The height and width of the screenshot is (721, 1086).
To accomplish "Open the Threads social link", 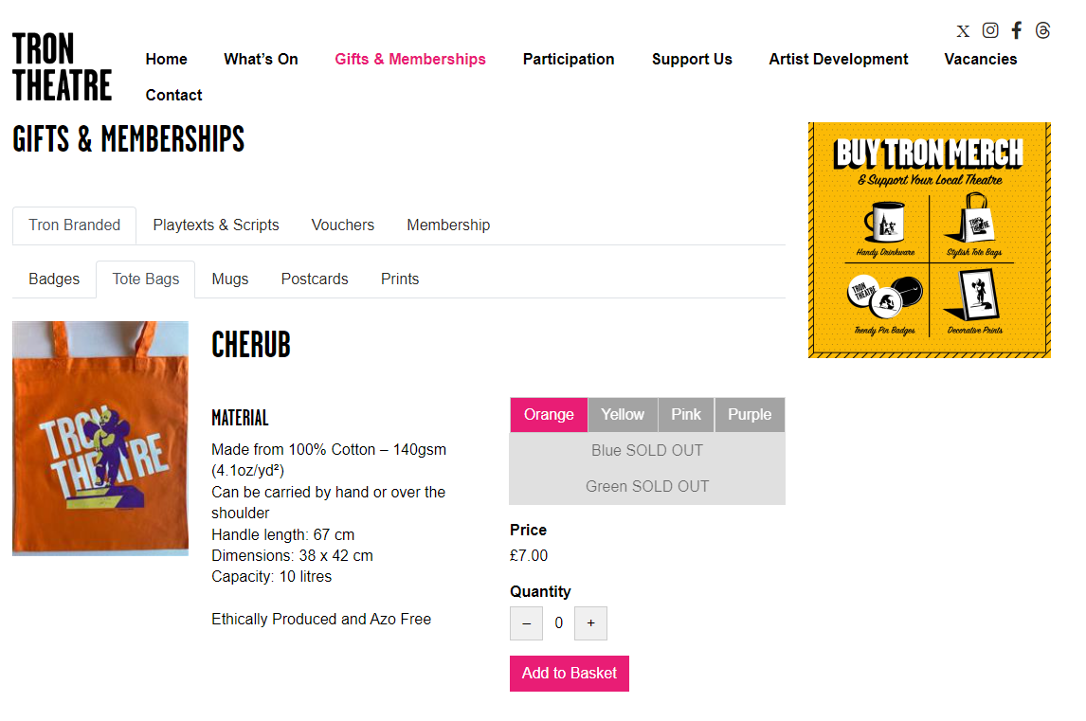I will pyautogui.click(x=1042, y=30).
